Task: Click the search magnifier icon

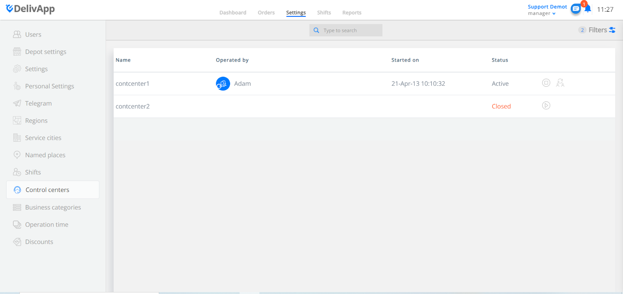Action: 316,30
